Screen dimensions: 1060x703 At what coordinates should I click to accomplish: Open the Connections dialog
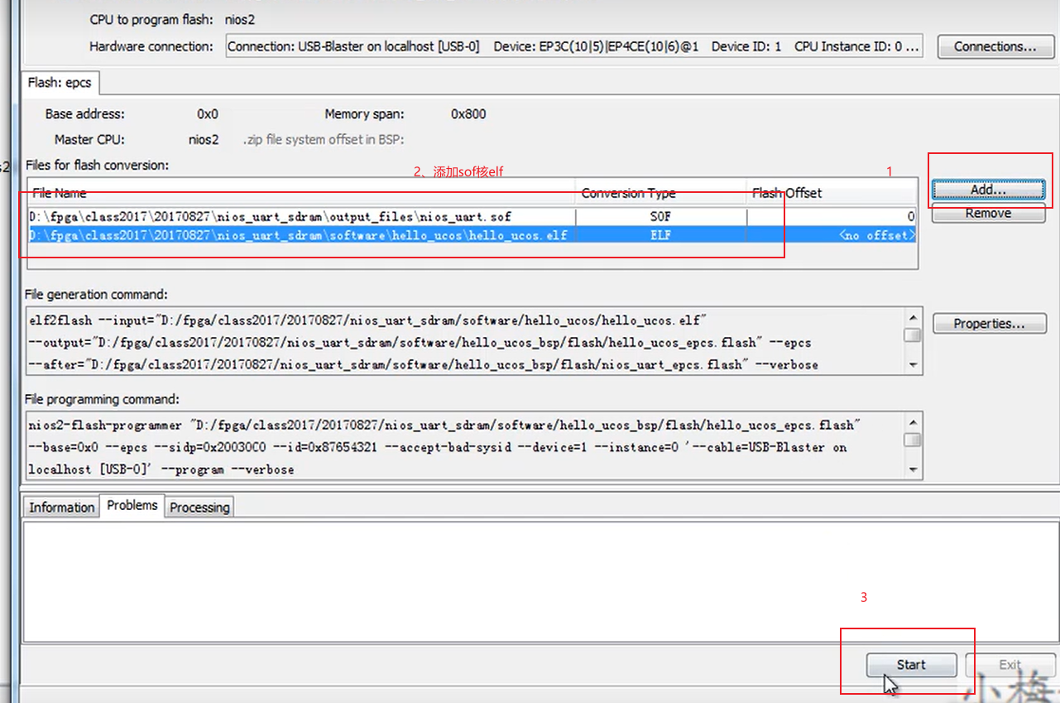(995, 46)
